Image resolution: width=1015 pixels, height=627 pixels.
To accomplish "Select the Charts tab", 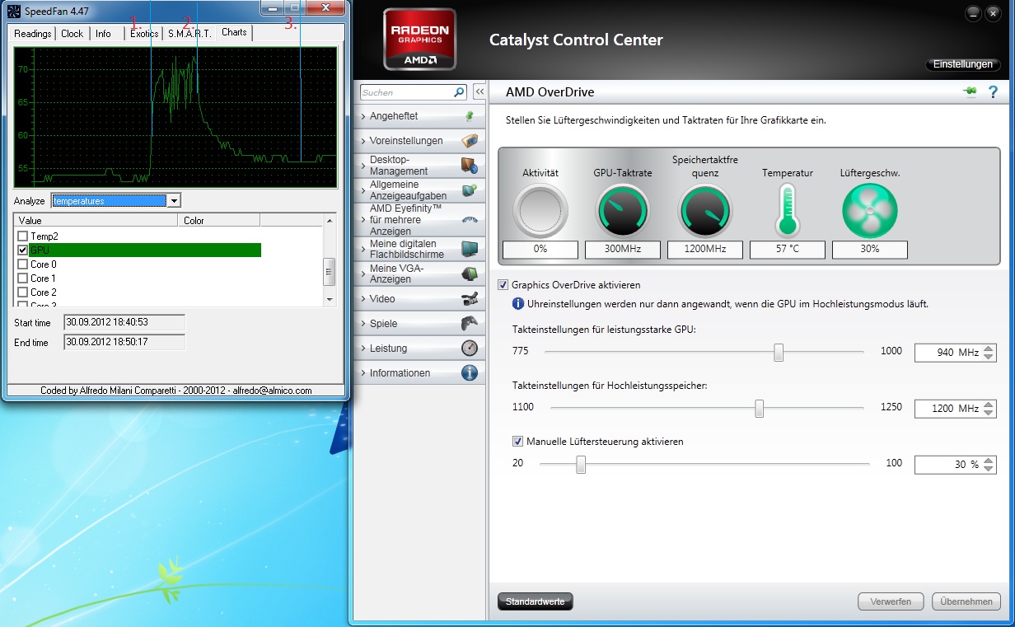I will point(234,32).
